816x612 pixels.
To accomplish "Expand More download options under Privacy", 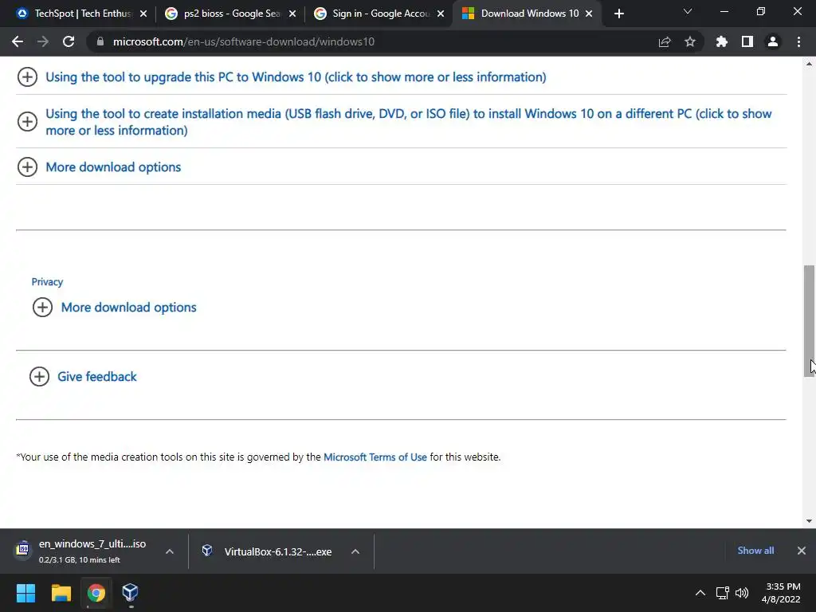I will click(x=42, y=307).
